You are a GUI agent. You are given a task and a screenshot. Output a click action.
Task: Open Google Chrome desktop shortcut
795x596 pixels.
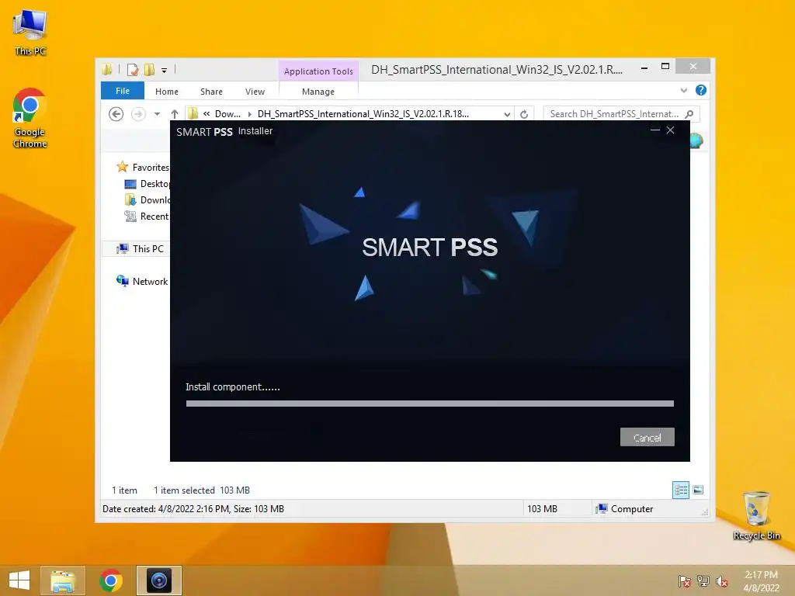coord(30,118)
